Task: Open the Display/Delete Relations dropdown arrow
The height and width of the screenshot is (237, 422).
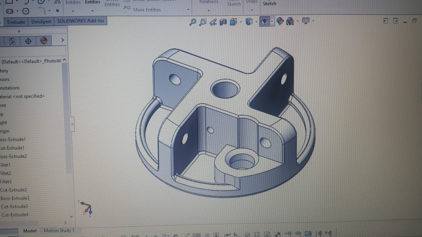Action: click(x=209, y=11)
